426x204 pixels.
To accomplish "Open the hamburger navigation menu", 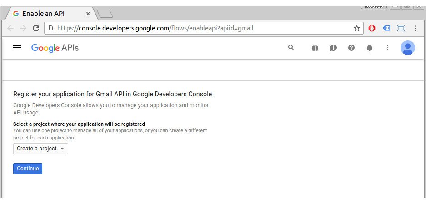I will click(17, 48).
